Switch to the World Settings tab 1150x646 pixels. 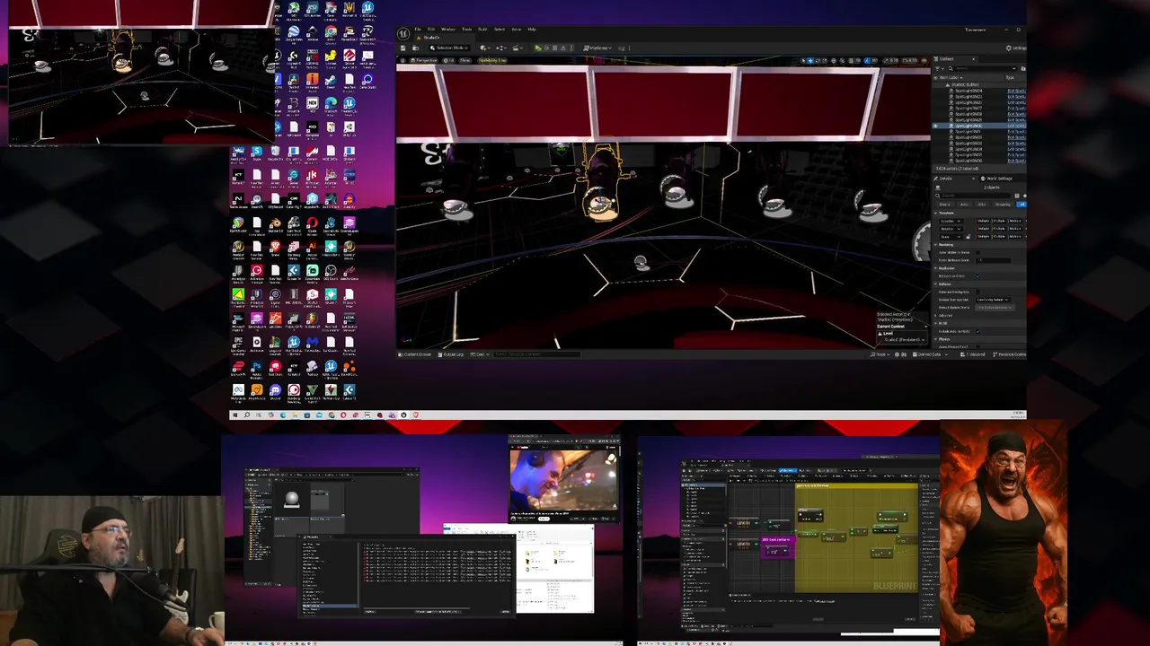click(x=998, y=179)
